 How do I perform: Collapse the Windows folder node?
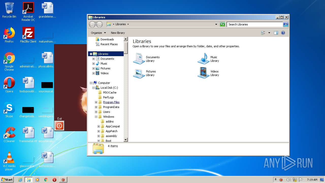(x=96, y=117)
